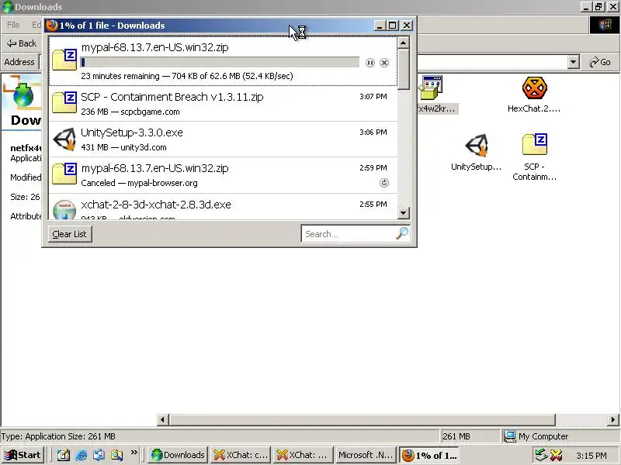Select SCP - Containment Breach v1.3.11.zip entry
This screenshot has width=621, height=465.
click(223, 104)
